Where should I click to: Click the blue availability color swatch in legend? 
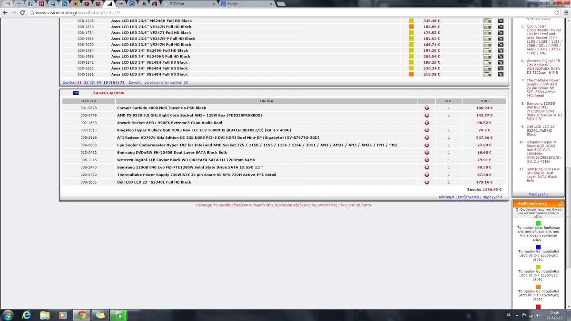tap(538, 247)
